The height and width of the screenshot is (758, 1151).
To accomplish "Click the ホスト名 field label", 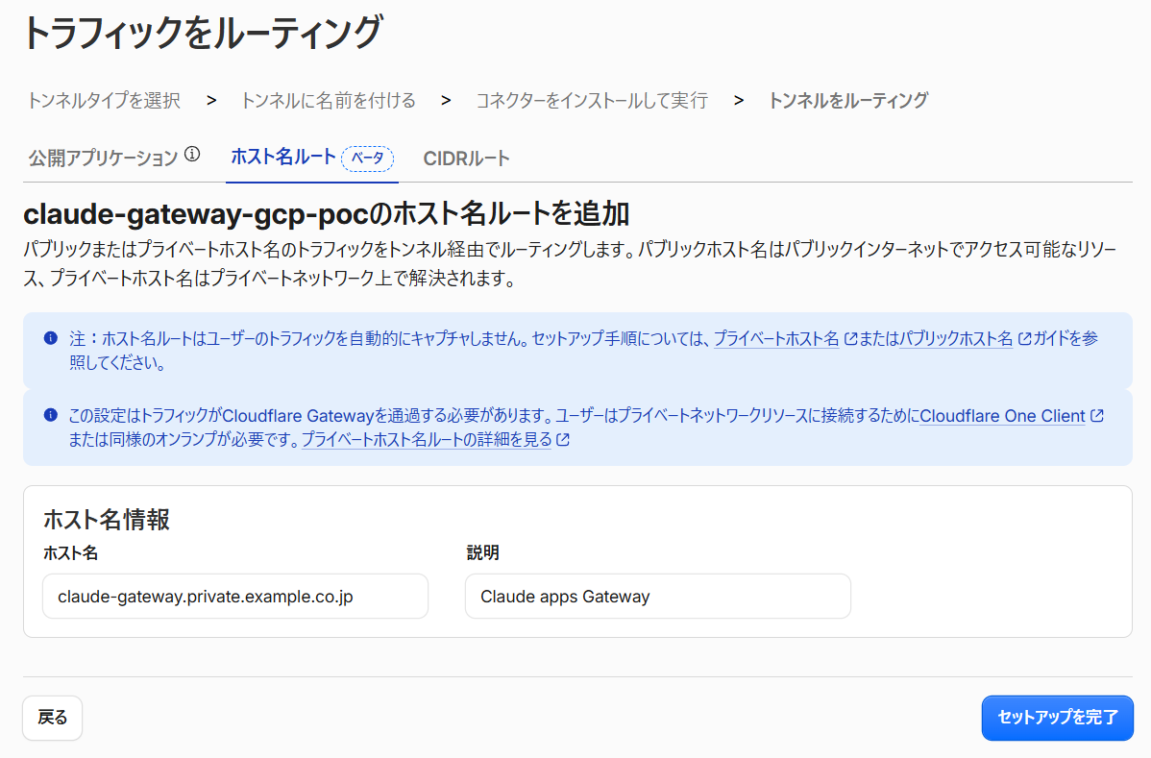I will pyautogui.click(x=70, y=553).
